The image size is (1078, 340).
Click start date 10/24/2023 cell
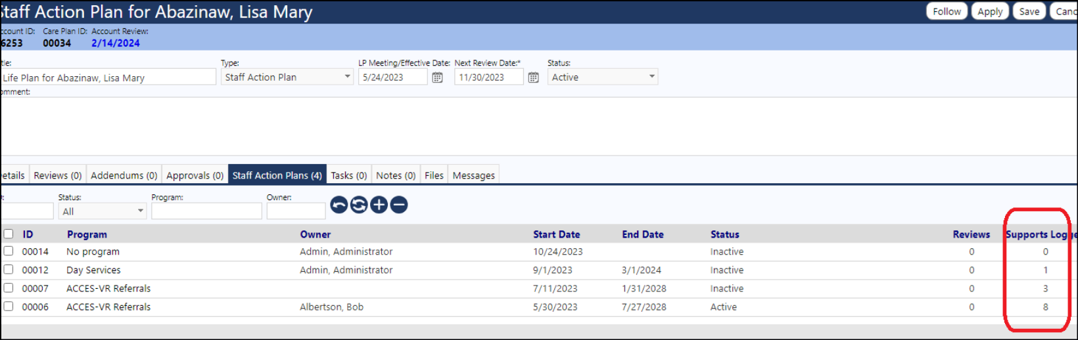click(557, 251)
